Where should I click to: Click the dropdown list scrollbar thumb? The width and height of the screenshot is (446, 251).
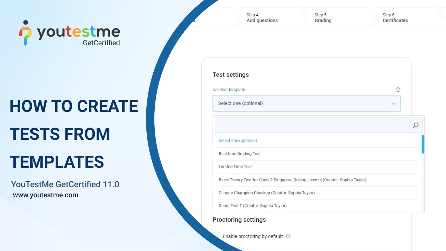(423, 144)
